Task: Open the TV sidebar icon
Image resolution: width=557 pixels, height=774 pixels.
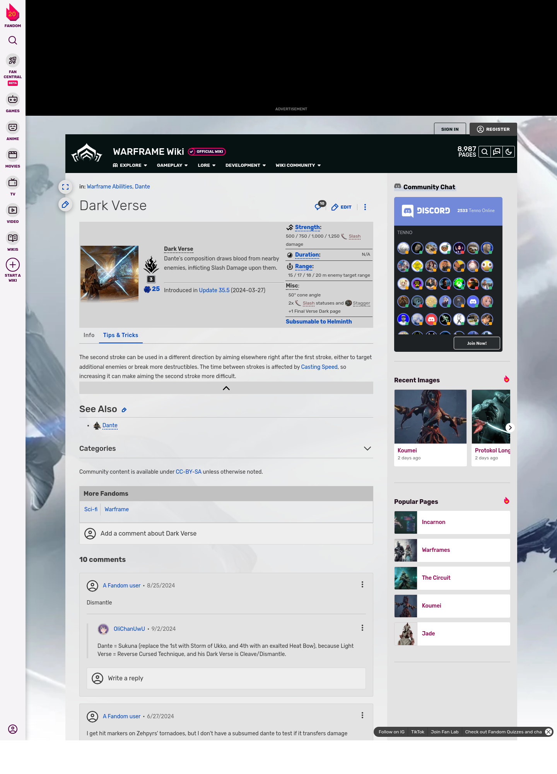Action: tap(13, 182)
